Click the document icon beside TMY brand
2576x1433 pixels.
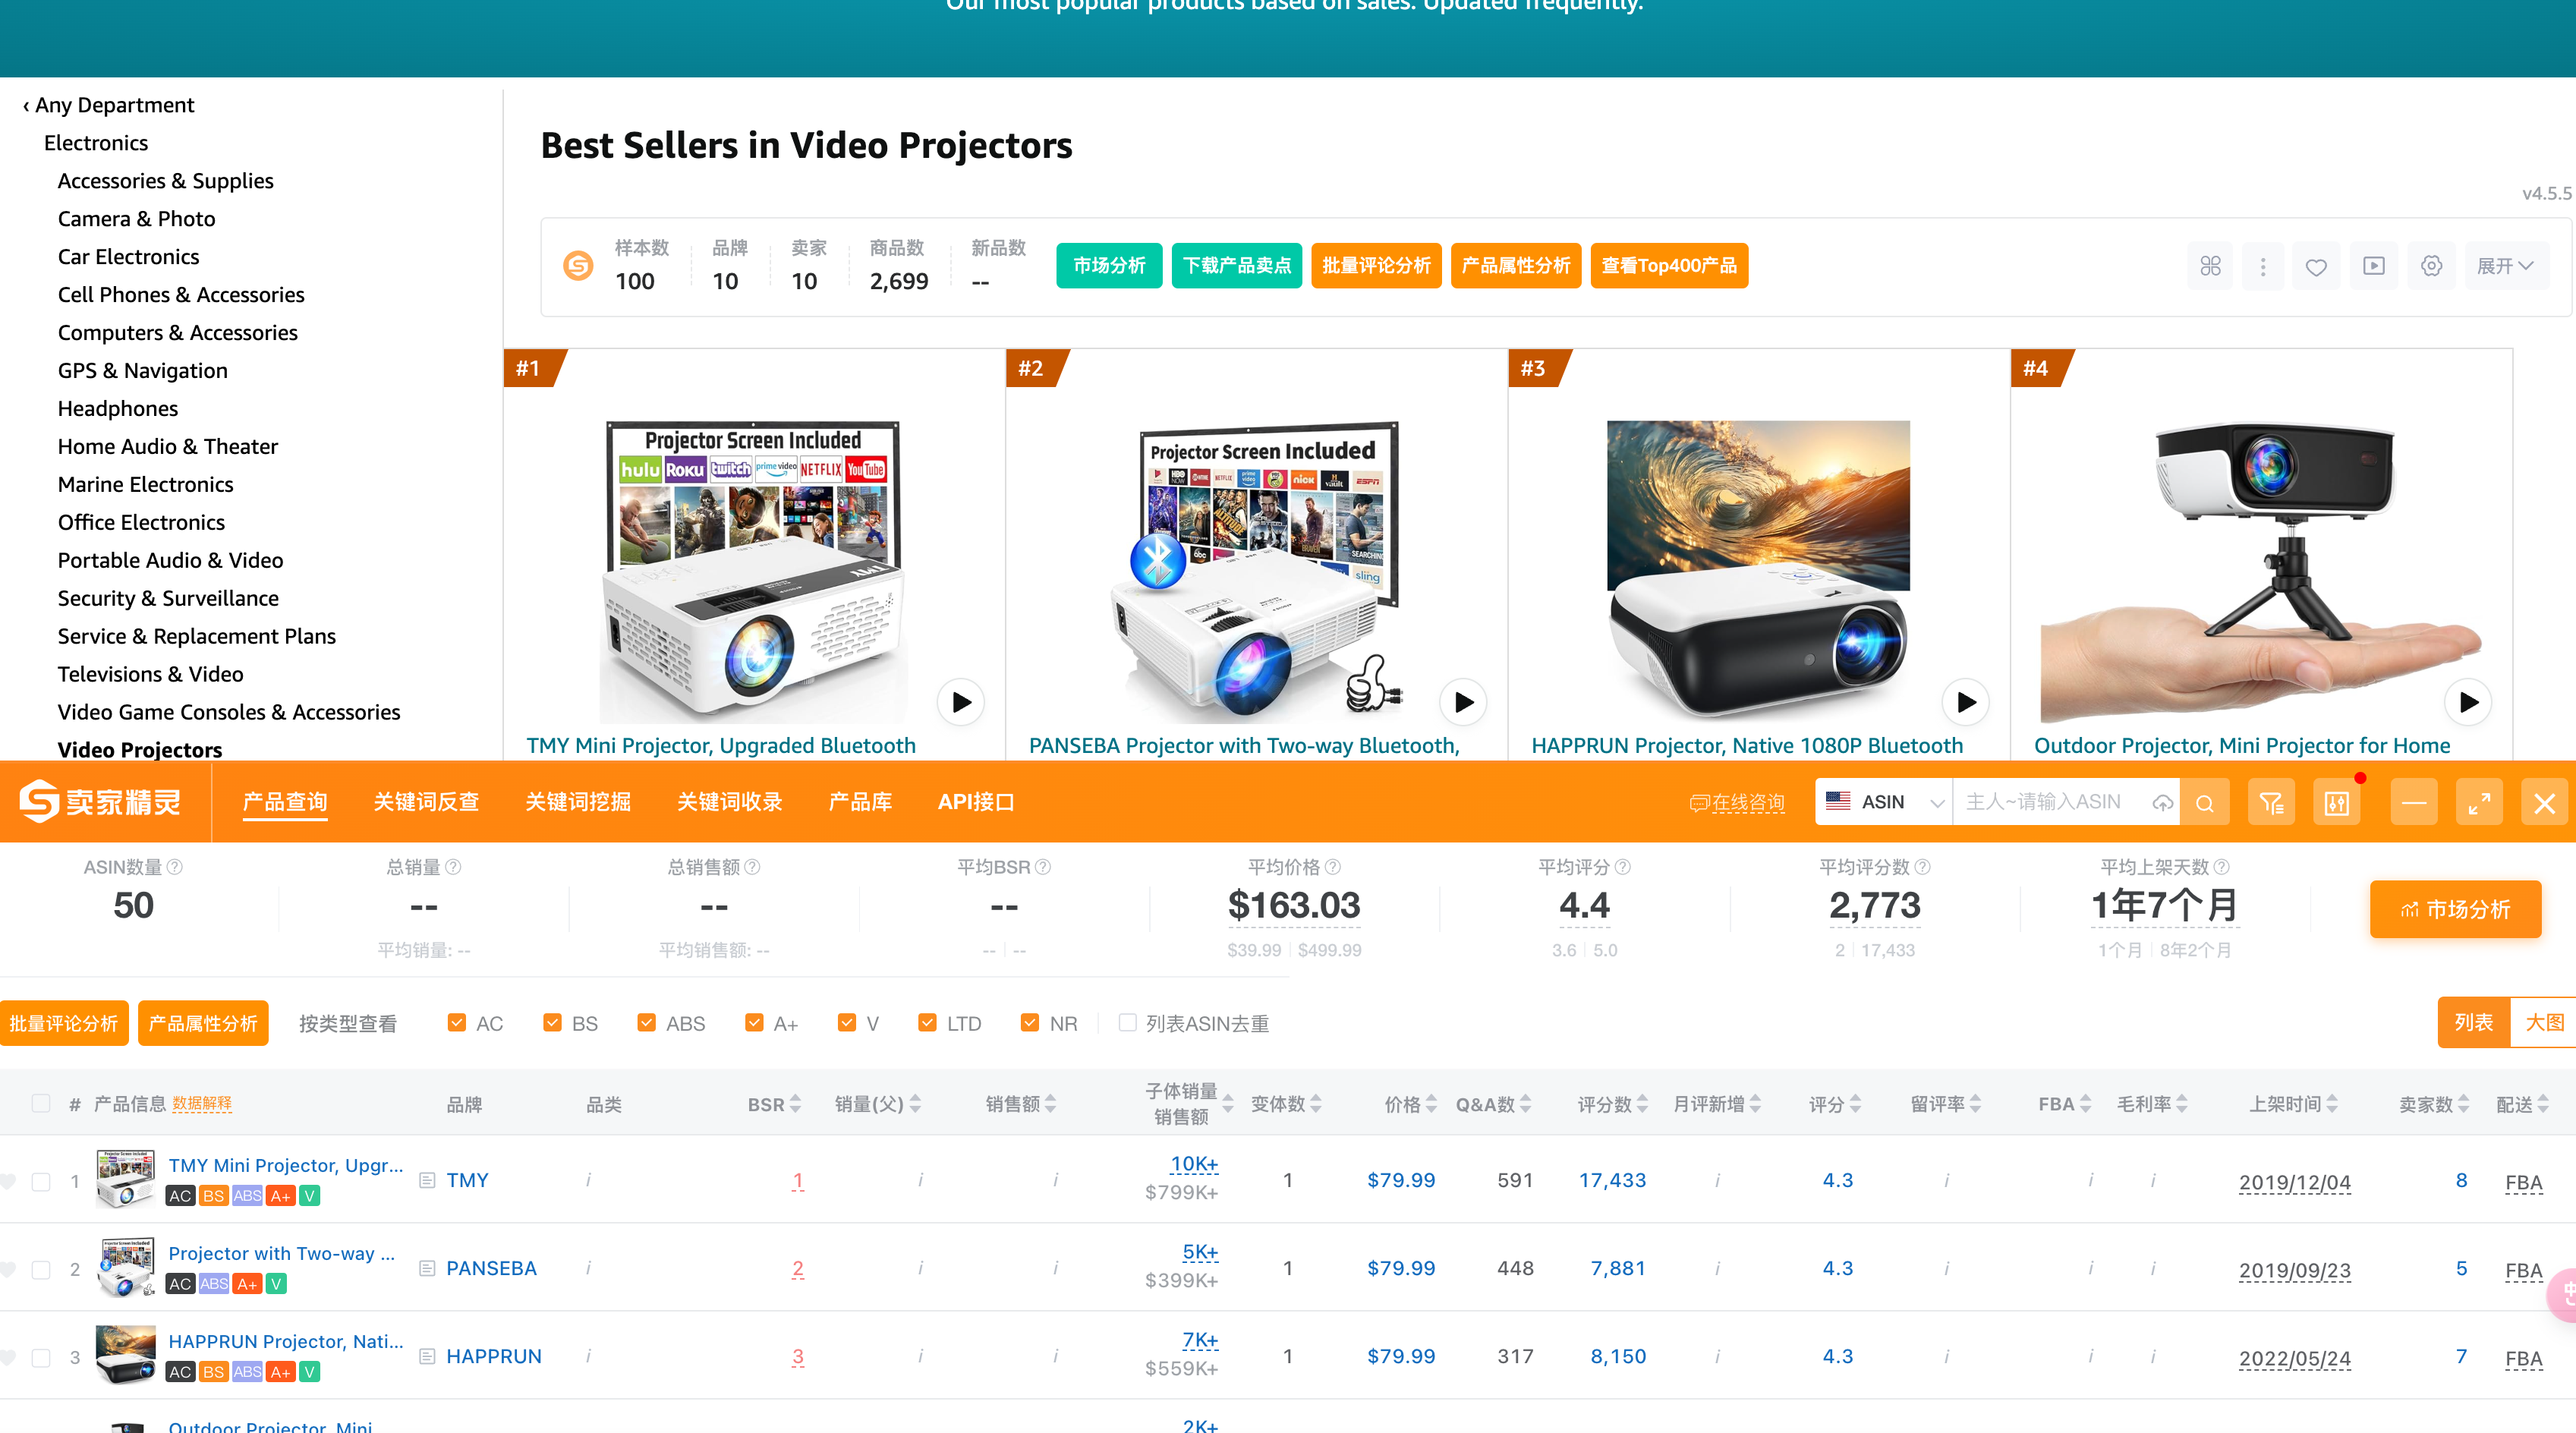point(427,1180)
